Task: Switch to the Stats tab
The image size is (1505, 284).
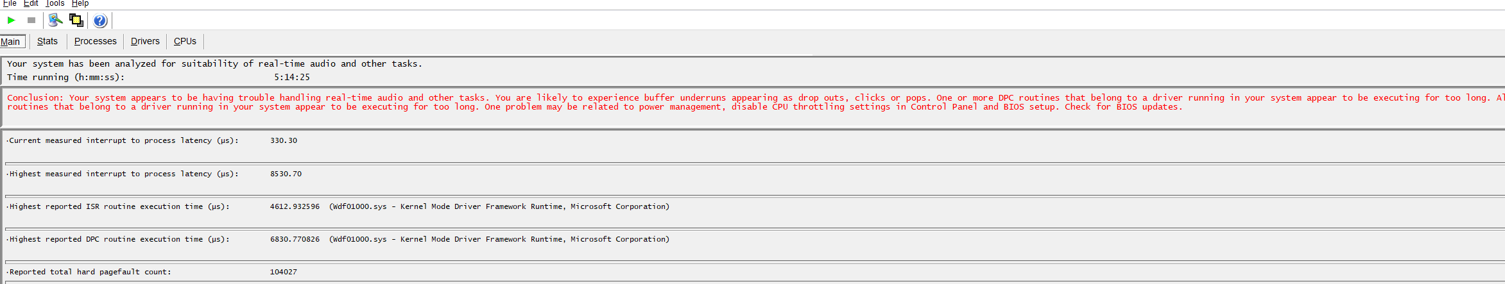Action: (47, 41)
